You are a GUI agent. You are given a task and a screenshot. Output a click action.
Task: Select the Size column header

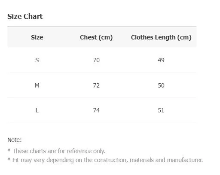tap(37, 37)
